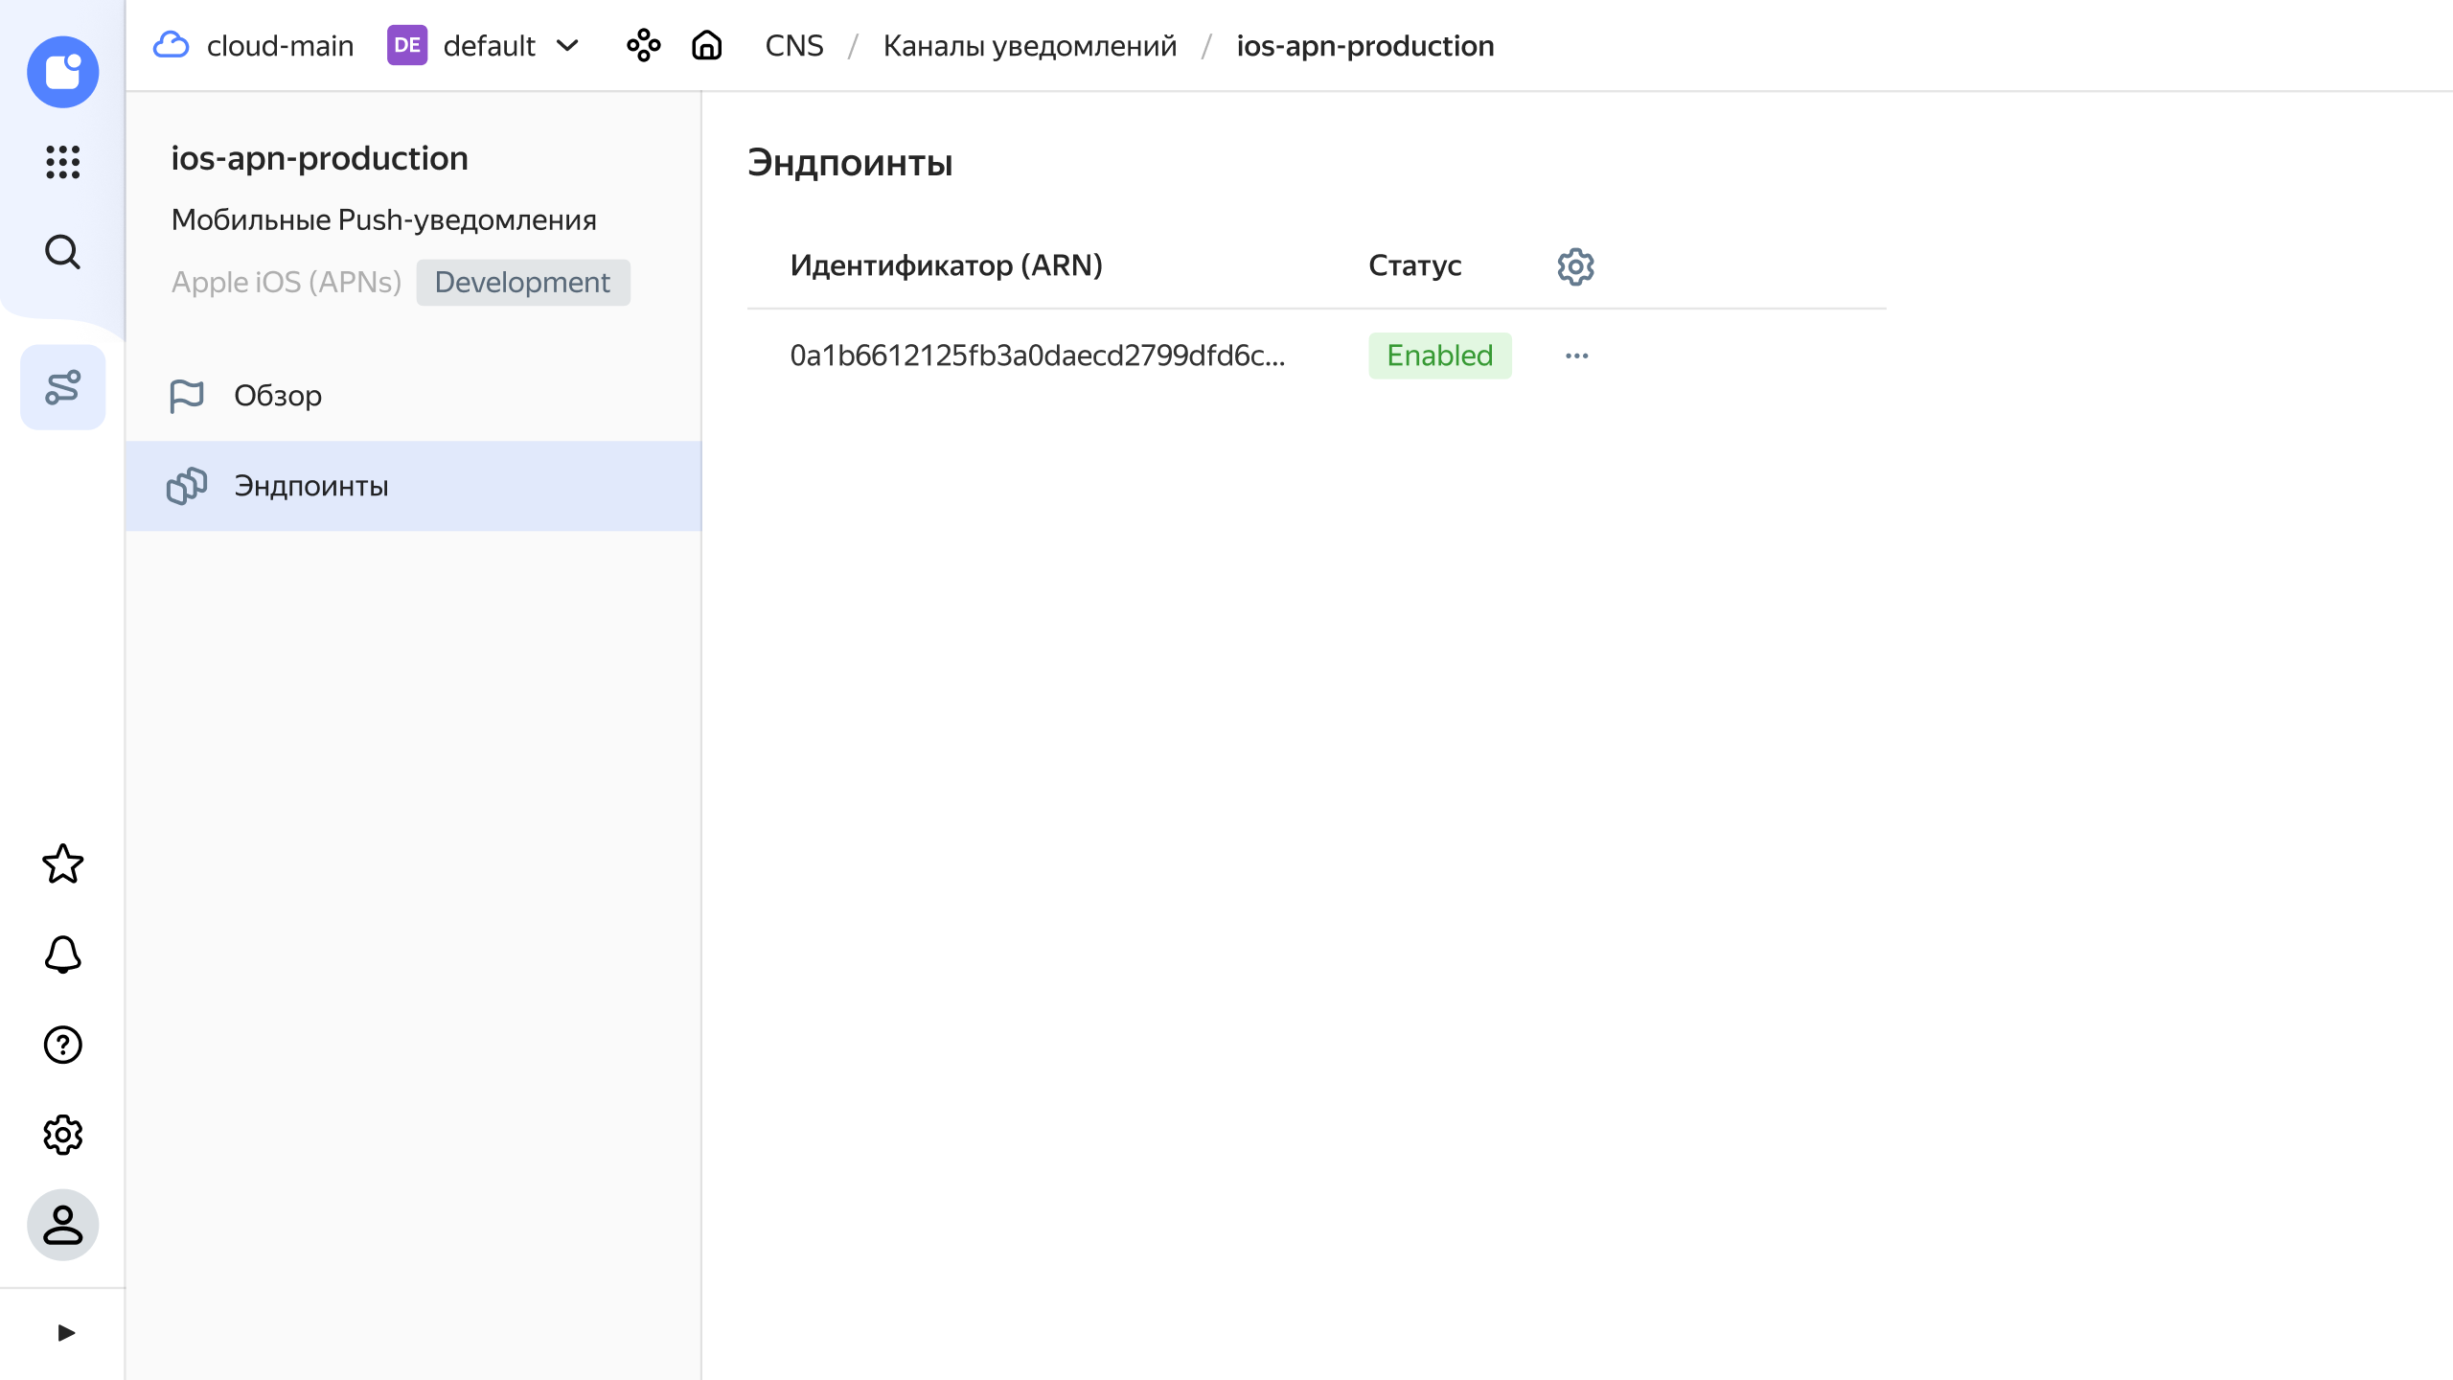Click the Статус column header
Image resolution: width=2453 pixels, height=1380 pixels.
coord(1414,265)
